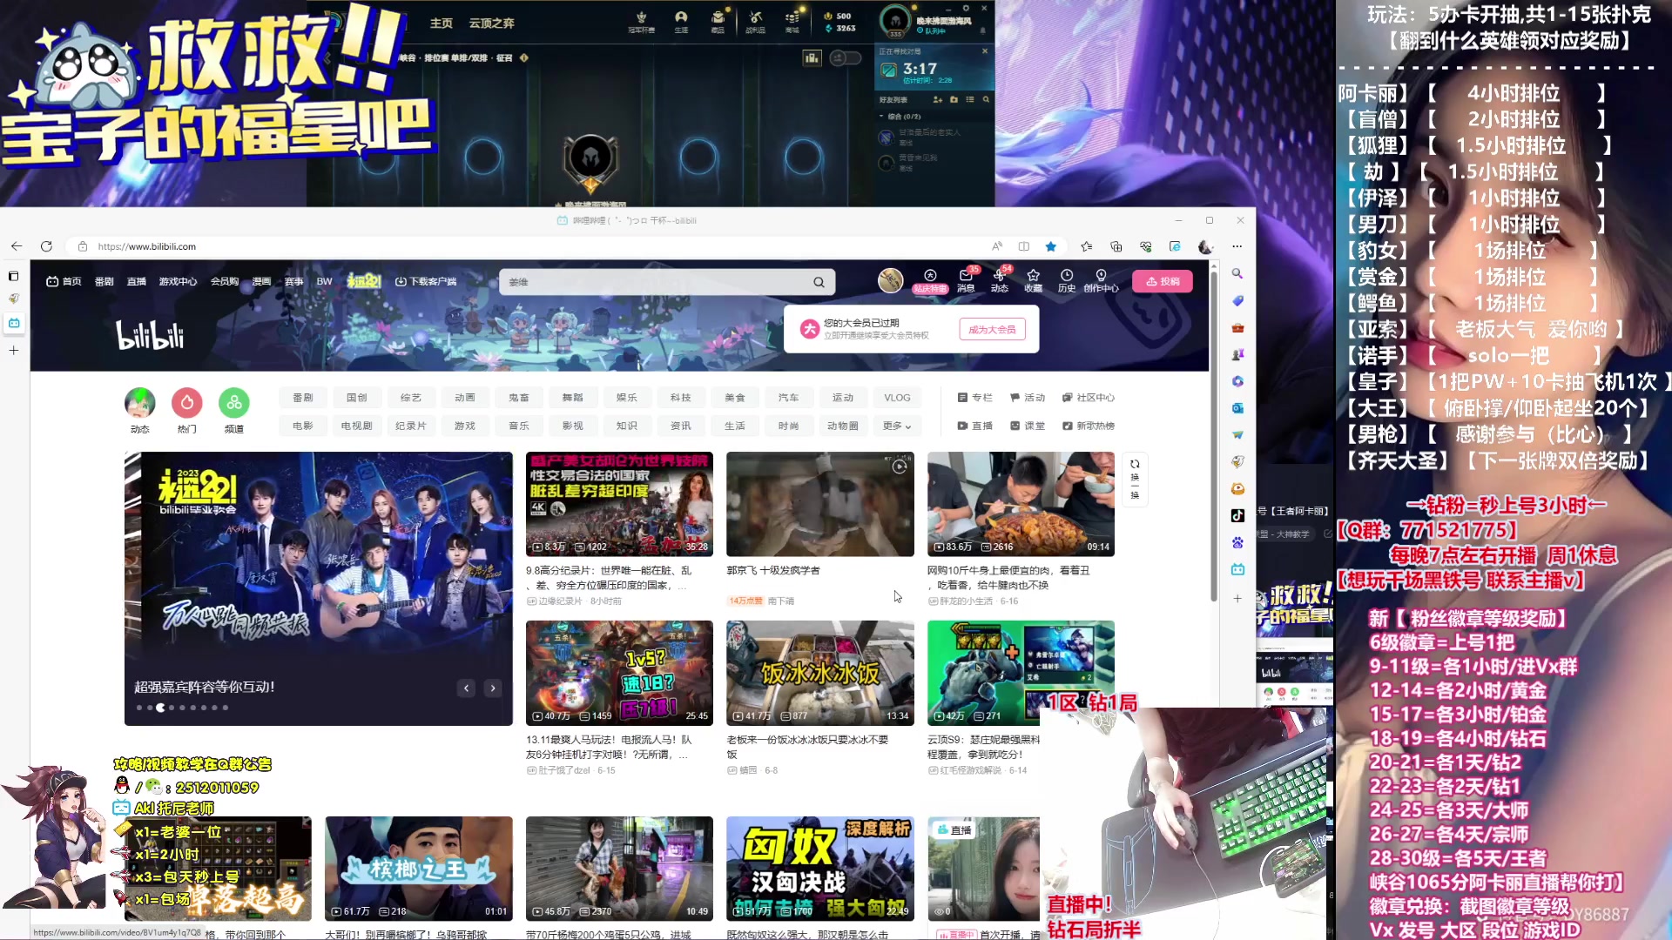Expand the 更多 categories dropdown
Viewport: 1672px width, 940px height.
[x=896, y=426]
